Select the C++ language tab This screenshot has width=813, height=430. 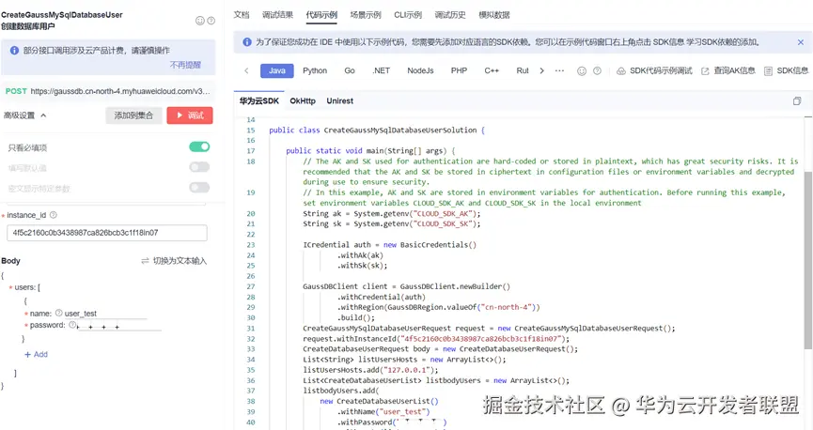click(x=492, y=71)
